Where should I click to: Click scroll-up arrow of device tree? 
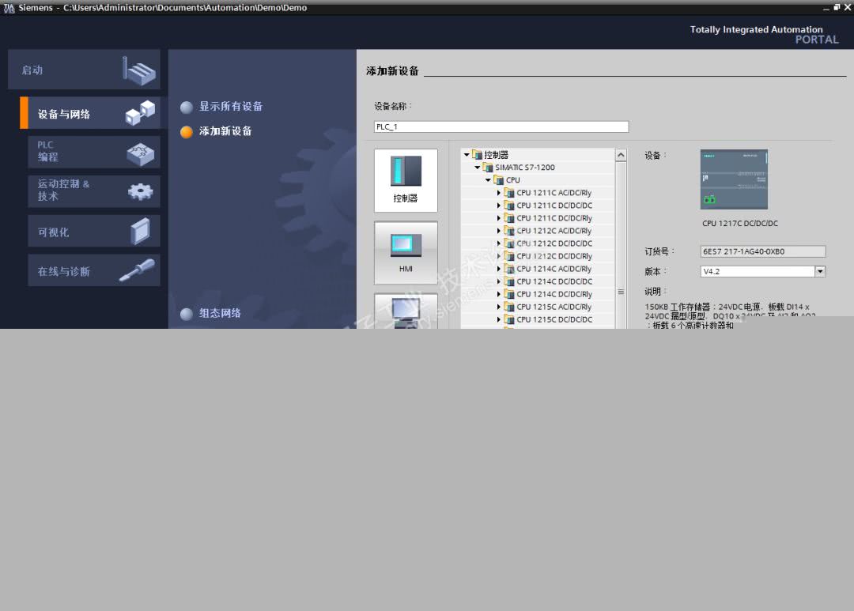click(621, 155)
